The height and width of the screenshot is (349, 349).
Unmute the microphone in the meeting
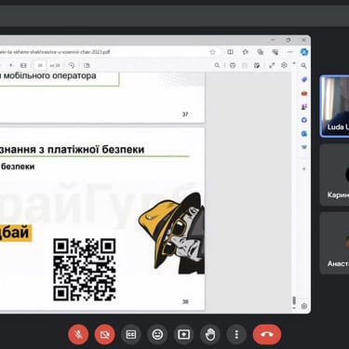pyautogui.click(x=78, y=334)
